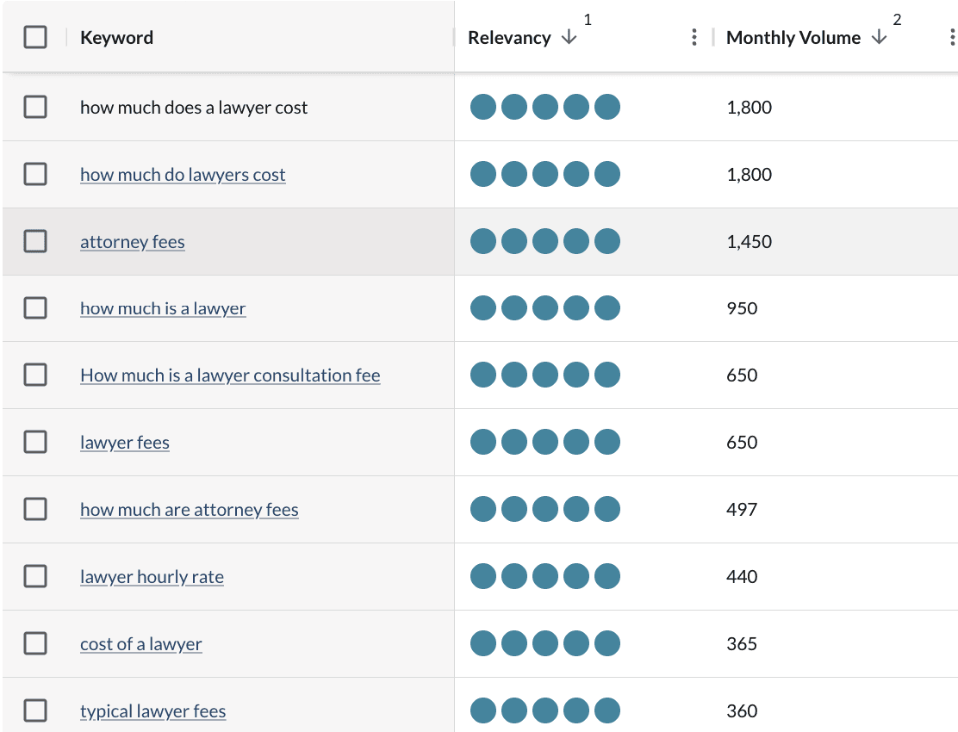Screen dimensions: 958x732
Task: Click the relevancy dots for "how much does a lawyer cost"
Action: click(544, 107)
